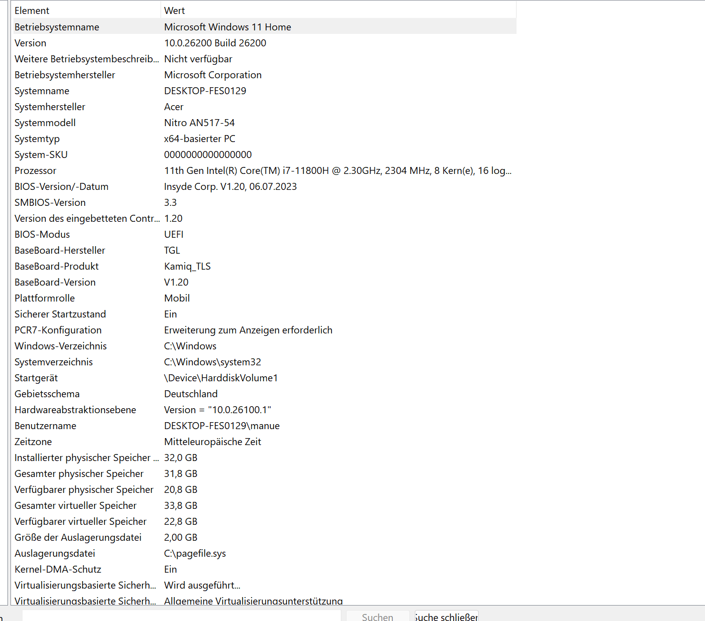The height and width of the screenshot is (621, 705).
Task: Click the Nicht verfügbar value
Action: click(198, 59)
